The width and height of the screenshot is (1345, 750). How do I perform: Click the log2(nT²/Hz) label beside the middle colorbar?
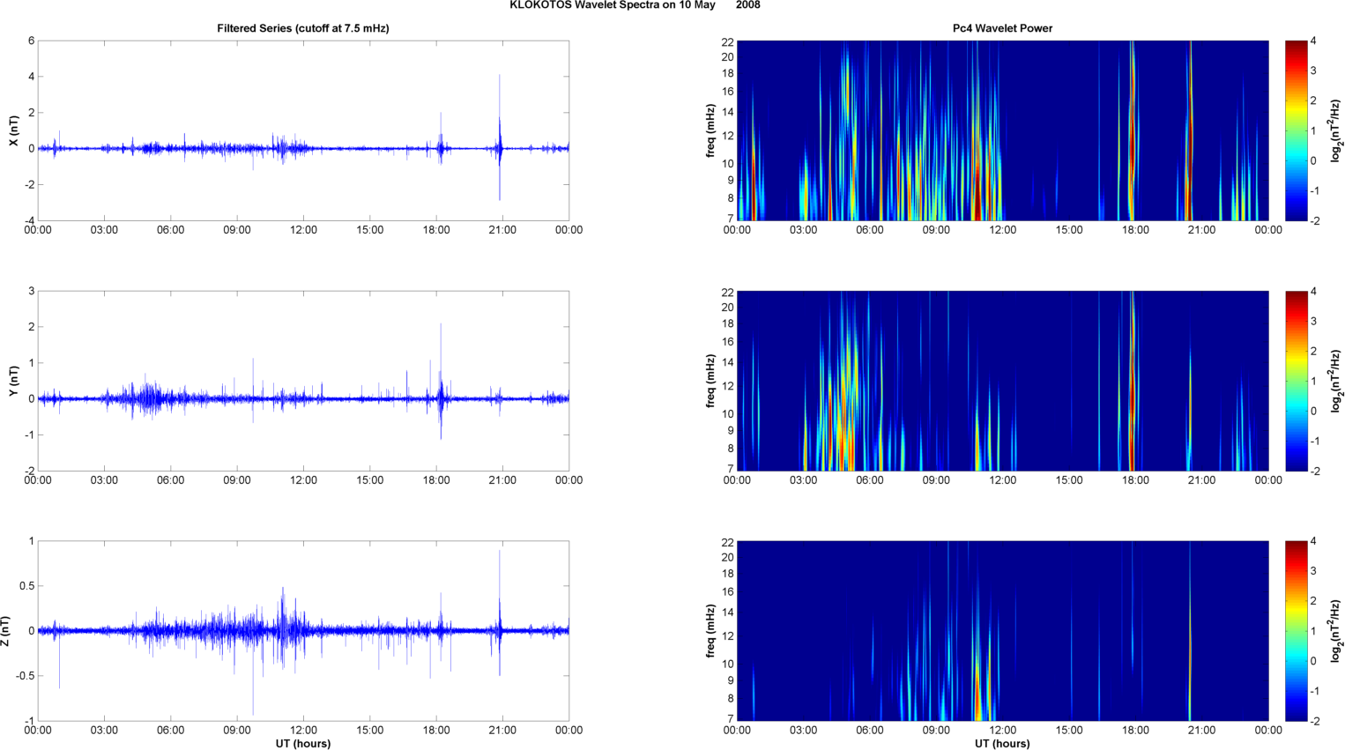tap(1336, 381)
